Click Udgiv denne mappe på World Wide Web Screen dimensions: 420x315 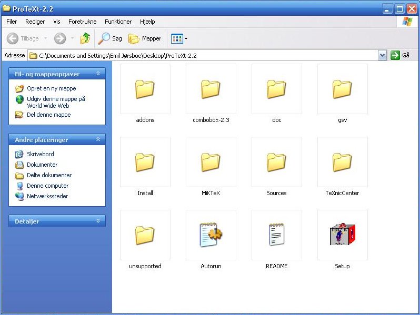point(56,102)
